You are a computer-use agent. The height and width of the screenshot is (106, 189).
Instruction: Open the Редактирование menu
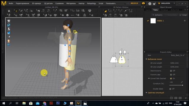point(22,3)
